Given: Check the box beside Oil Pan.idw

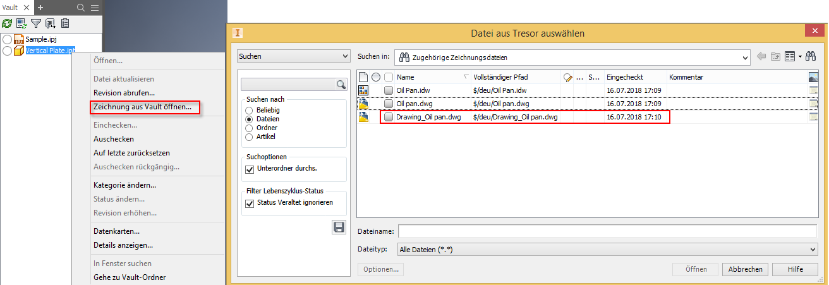Looking at the screenshot, I should (x=389, y=90).
